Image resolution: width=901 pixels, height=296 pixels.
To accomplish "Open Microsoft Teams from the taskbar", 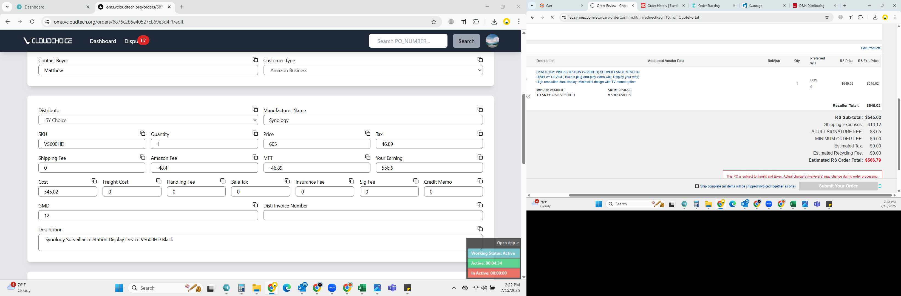I will (392, 288).
